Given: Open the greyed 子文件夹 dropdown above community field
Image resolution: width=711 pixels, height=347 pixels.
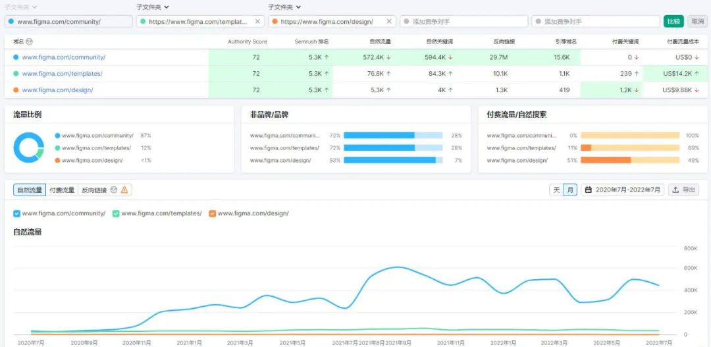Looking at the screenshot, I should click(21, 7).
